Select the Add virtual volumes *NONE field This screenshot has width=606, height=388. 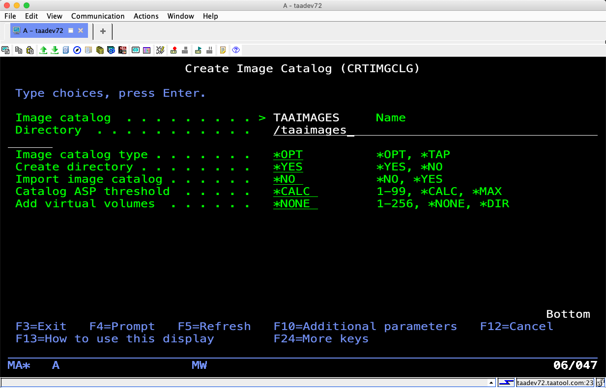point(295,204)
